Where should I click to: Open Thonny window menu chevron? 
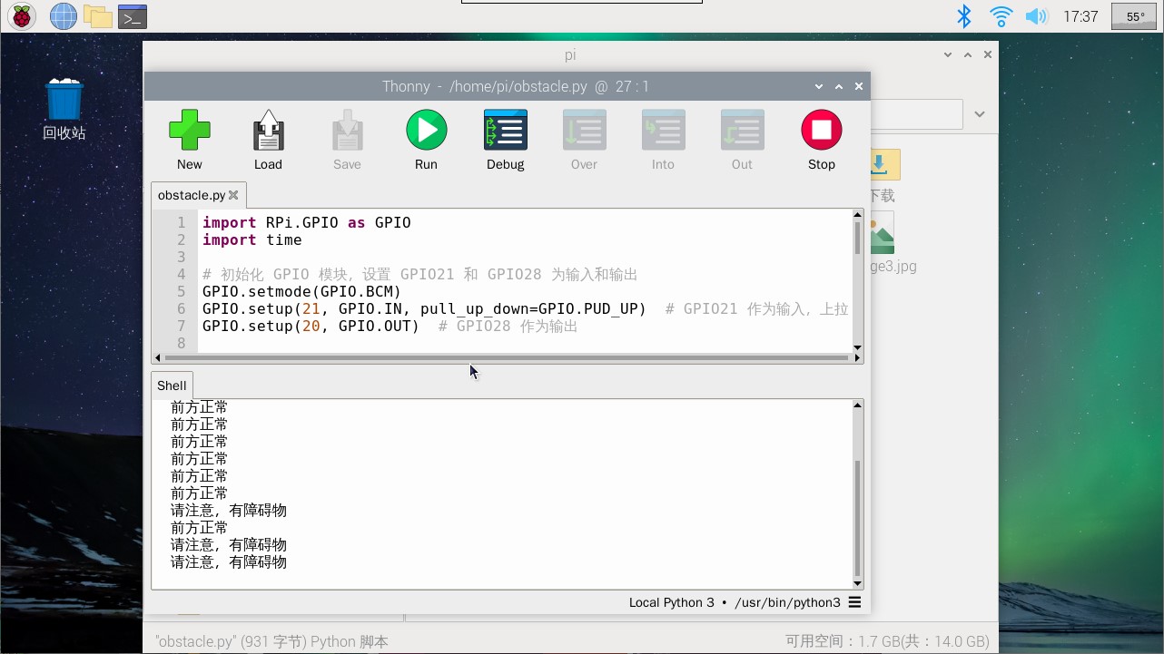[819, 87]
